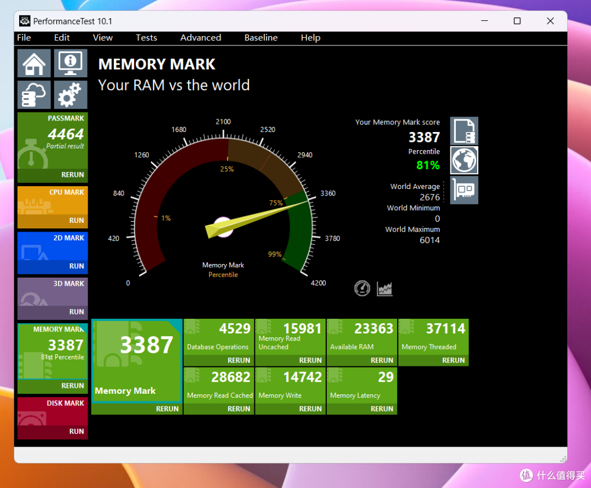
Task: Select the world globe comparison icon
Action: coord(464,160)
